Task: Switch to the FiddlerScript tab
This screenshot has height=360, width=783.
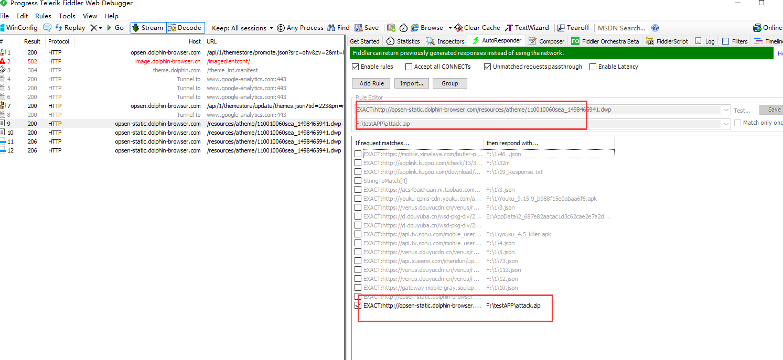Action: pos(668,41)
